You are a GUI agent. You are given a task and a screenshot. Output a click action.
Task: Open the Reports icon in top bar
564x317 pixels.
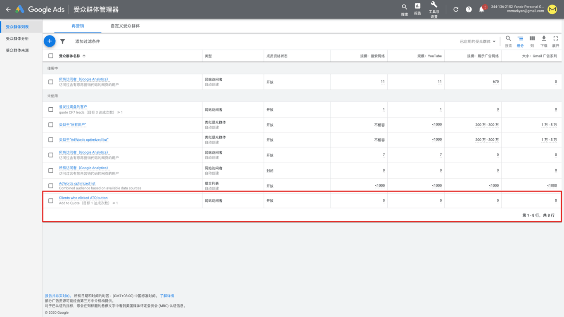pos(417,9)
